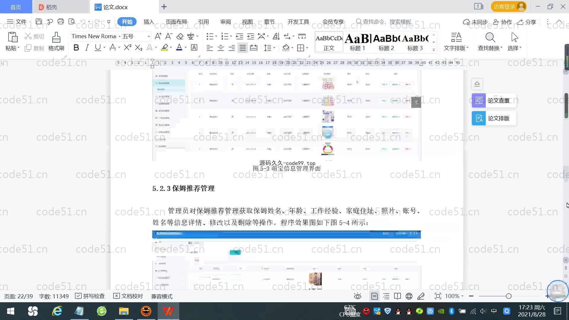Justify text alignment
Image resolution: width=569 pixels, height=320 pixels.
point(243,48)
